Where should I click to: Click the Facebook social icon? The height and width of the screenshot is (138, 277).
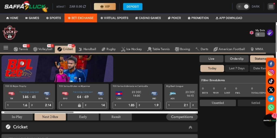tap(271, 64)
